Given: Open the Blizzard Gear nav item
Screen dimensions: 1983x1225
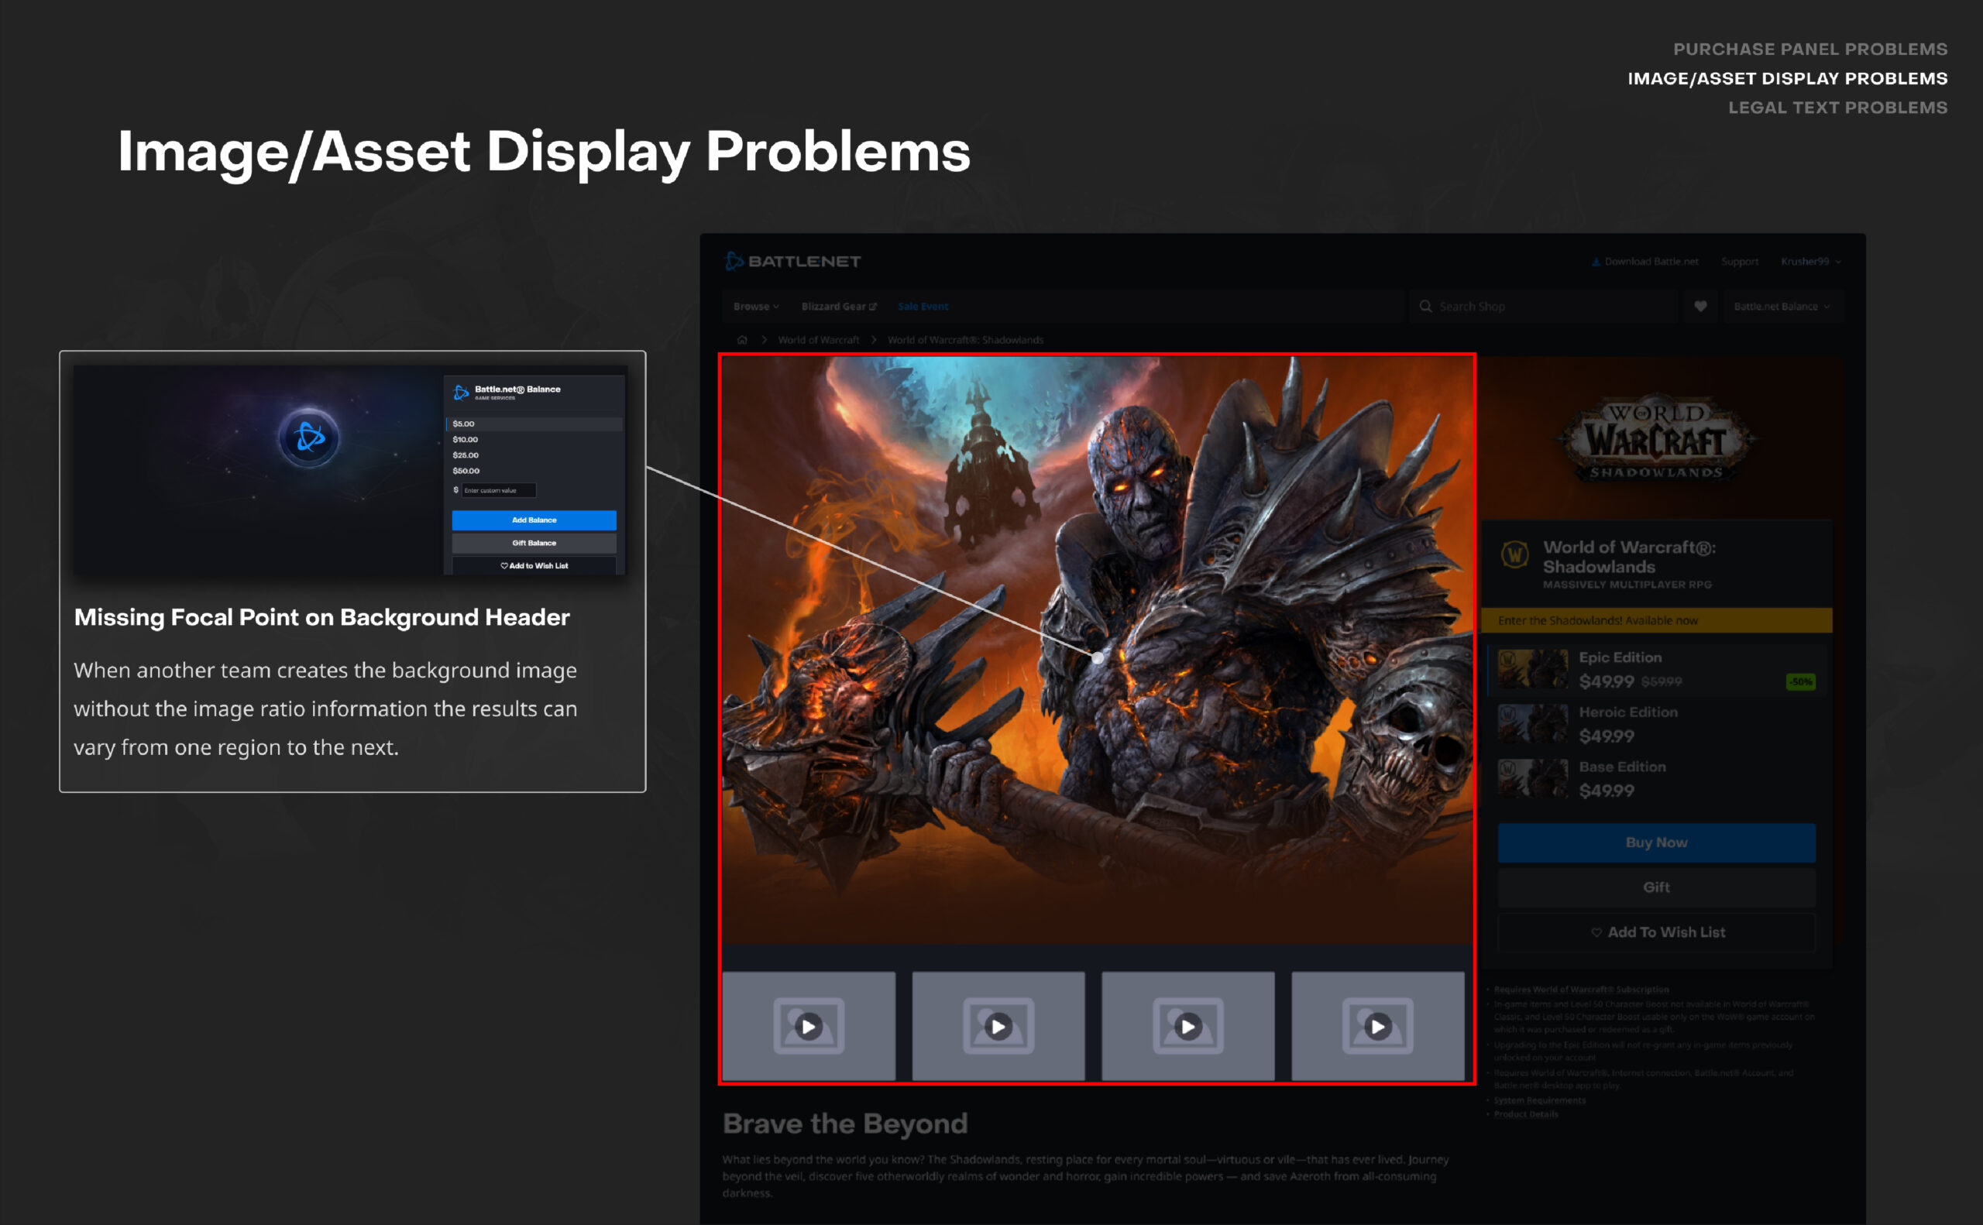Looking at the screenshot, I should point(839,307).
